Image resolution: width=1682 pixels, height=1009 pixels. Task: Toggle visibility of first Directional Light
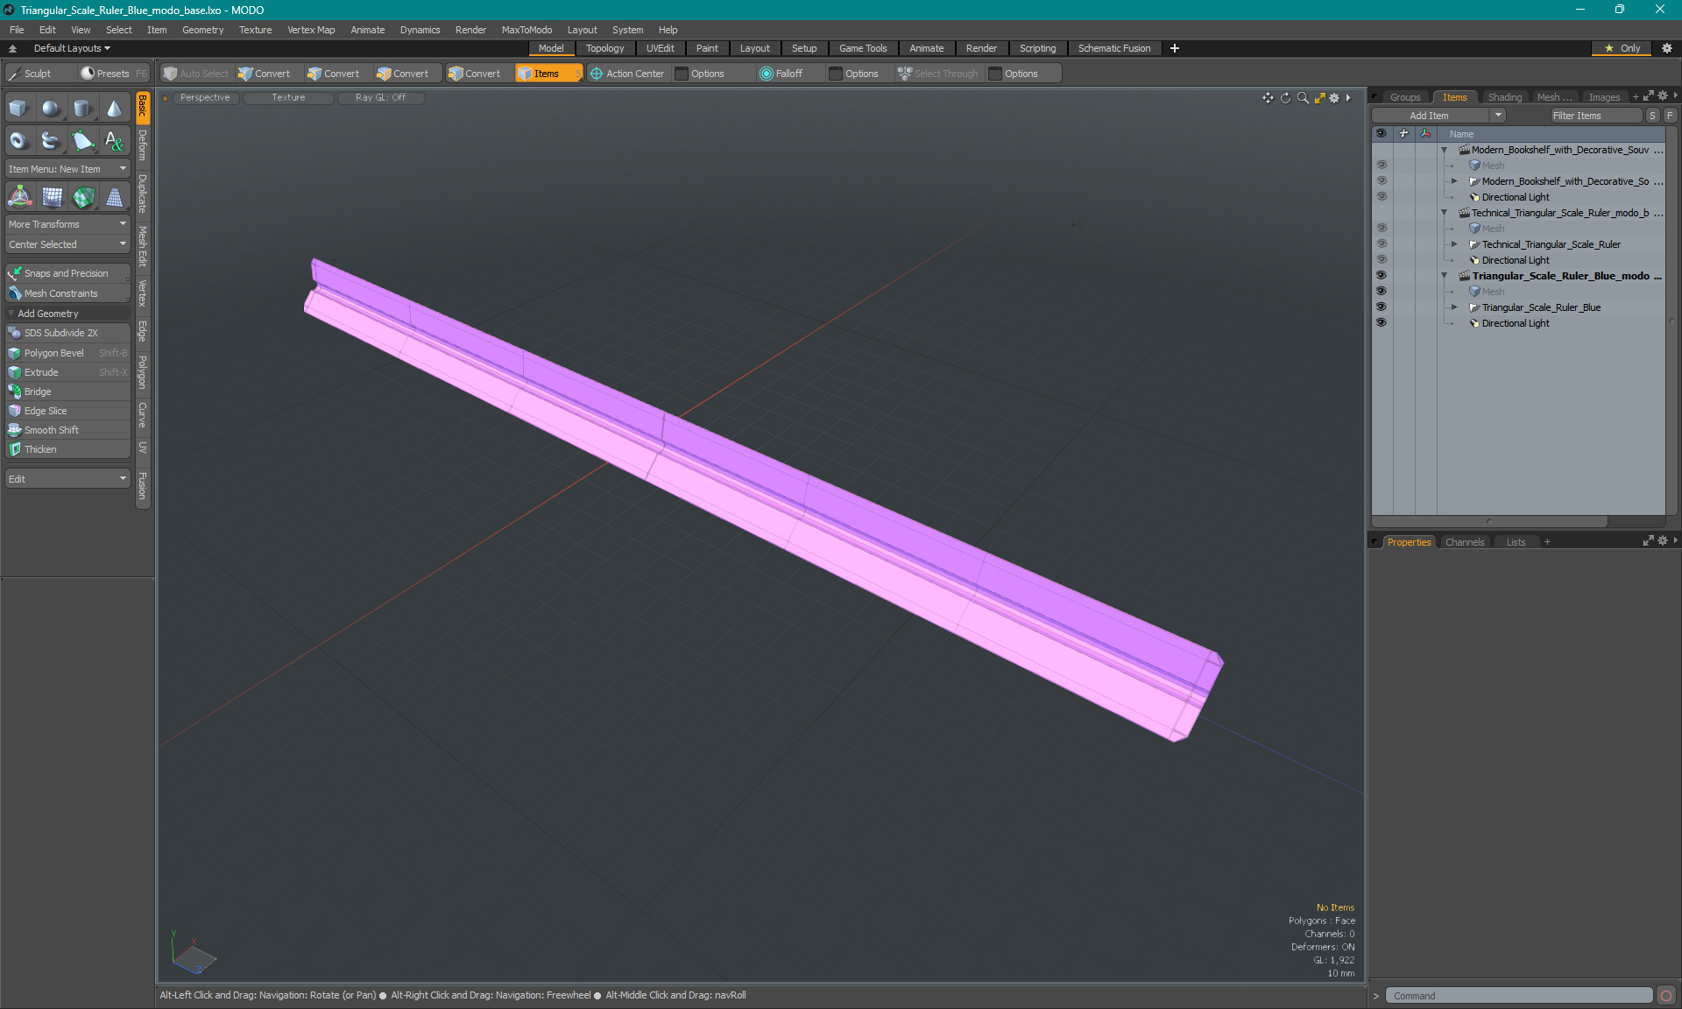[1382, 197]
